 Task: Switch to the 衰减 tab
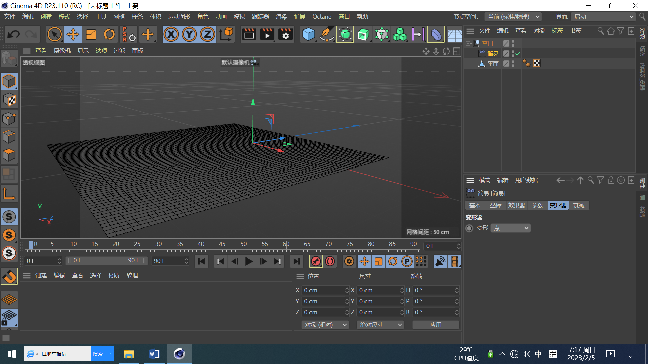click(578, 205)
